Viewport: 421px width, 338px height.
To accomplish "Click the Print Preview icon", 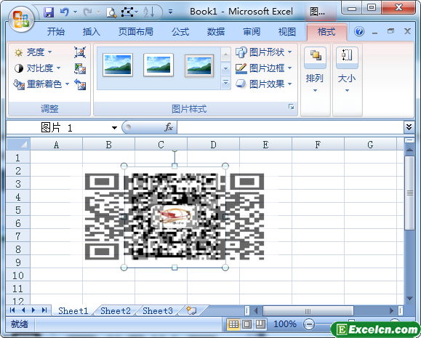I will click(x=111, y=12).
